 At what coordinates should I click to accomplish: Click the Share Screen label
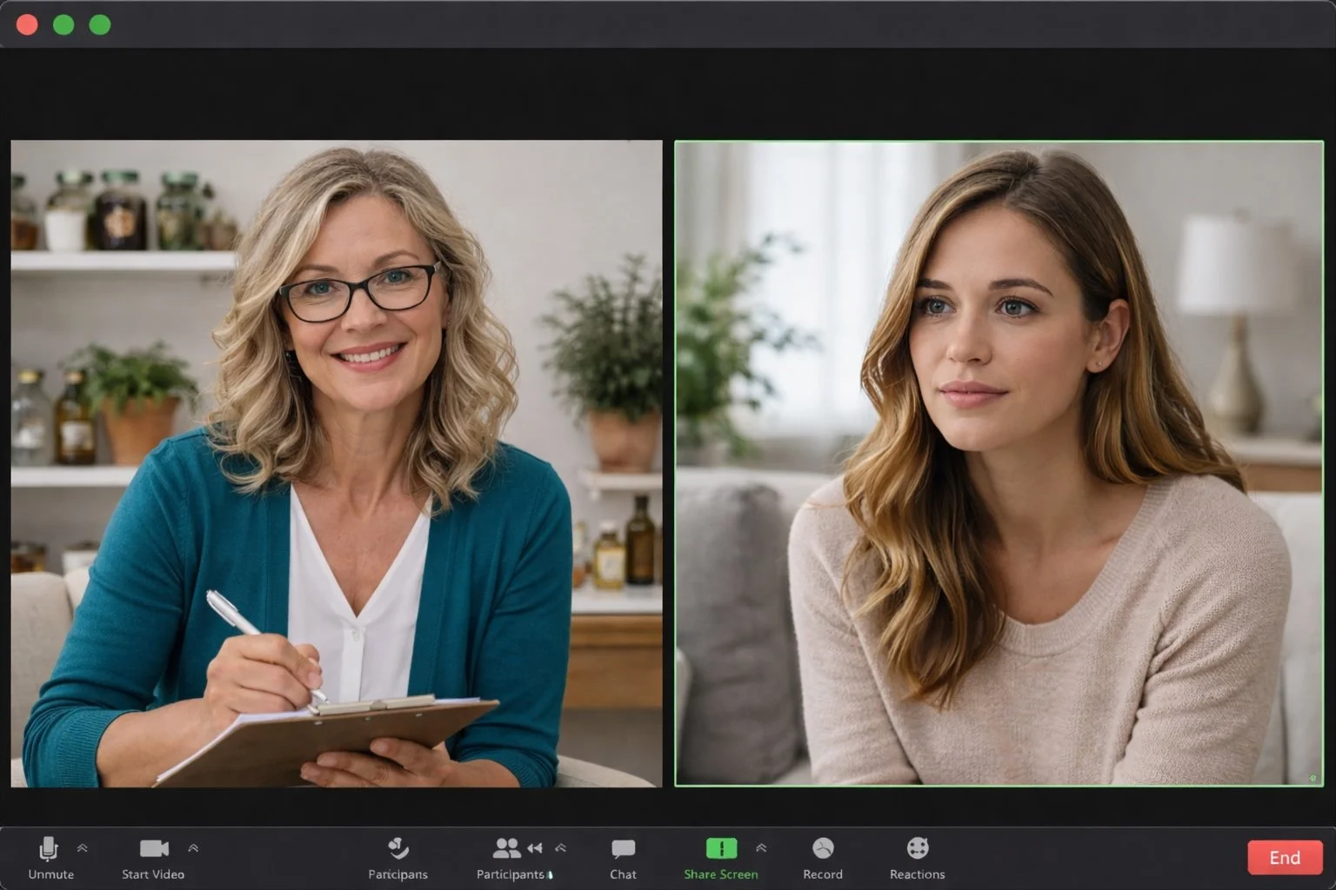[721, 874]
